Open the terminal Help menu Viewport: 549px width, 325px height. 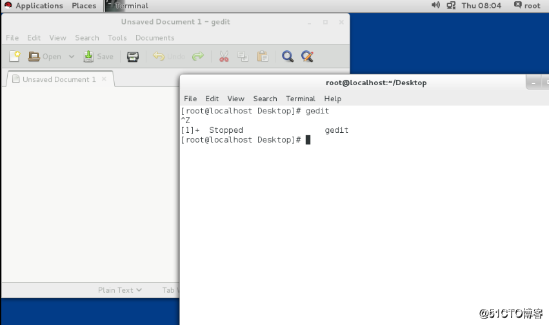(x=333, y=99)
